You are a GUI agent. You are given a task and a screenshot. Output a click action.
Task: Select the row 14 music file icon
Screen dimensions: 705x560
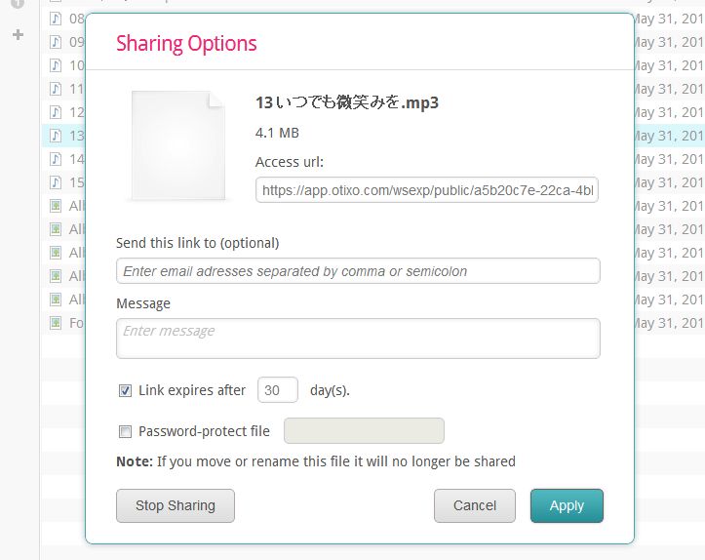[56, 159]
